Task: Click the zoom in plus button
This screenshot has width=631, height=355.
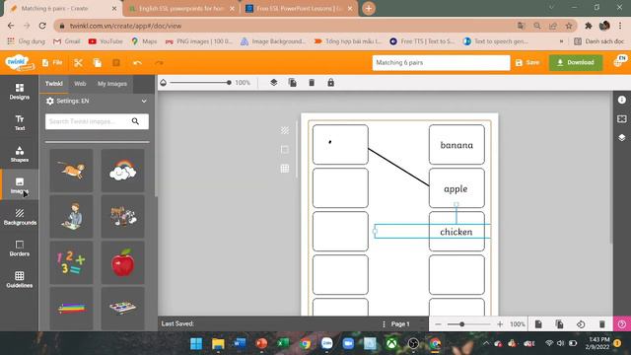Action: [500, 324]
